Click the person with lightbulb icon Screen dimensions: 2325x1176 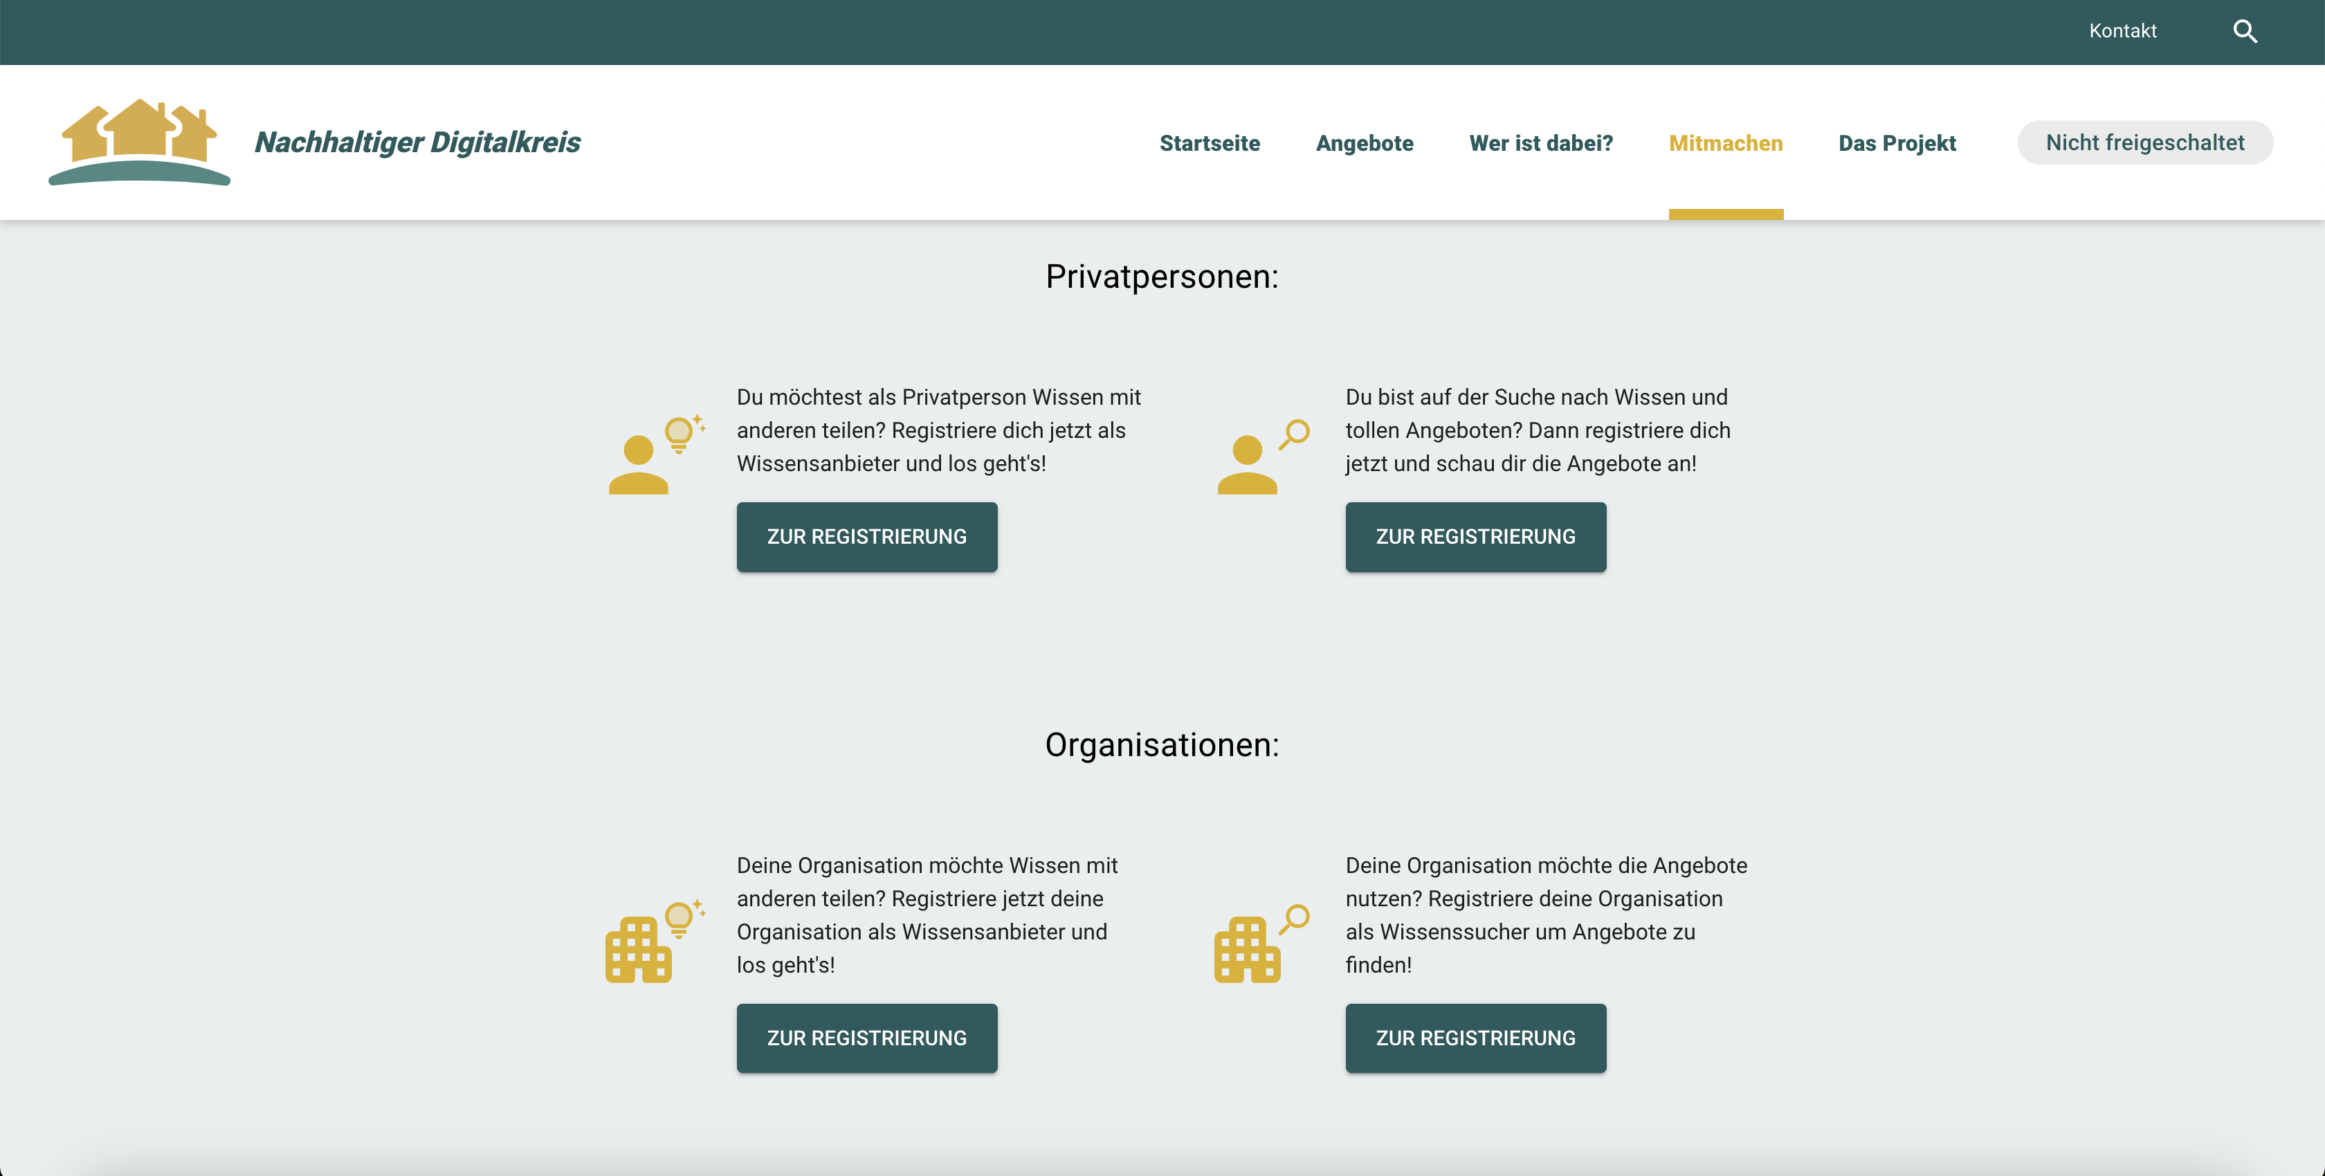tap(657, 454)
